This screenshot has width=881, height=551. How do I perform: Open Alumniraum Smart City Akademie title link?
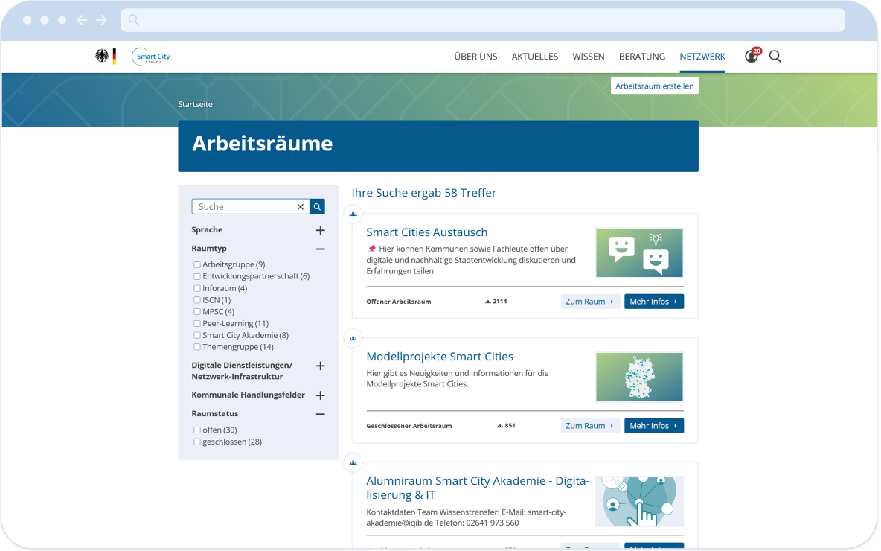pos(478,488)
